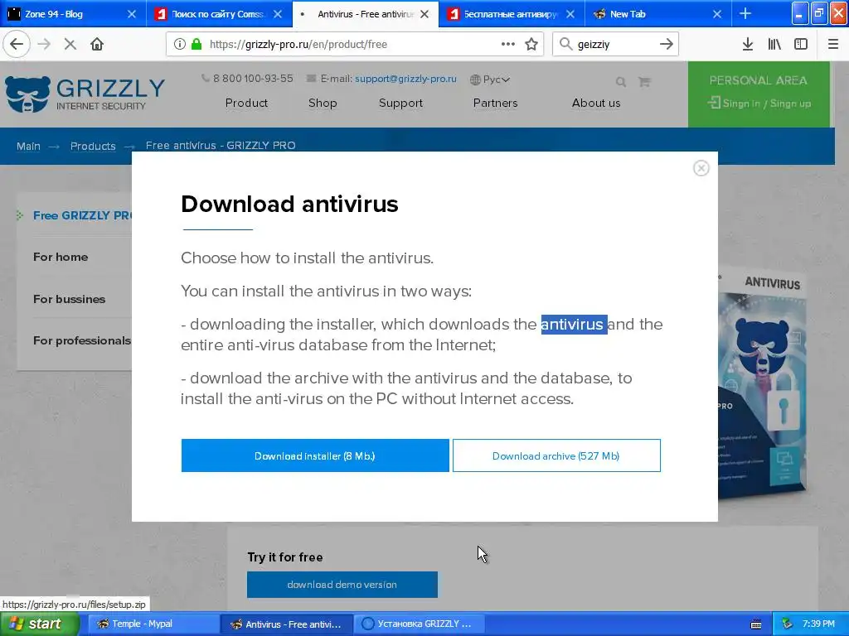Open the library bookshelf icon
Image resolution: width=849 pixels, height=636 pixels.
[774, 44]
